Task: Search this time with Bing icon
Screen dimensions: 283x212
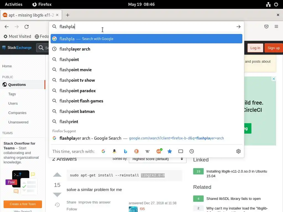Action: point(125,151)
